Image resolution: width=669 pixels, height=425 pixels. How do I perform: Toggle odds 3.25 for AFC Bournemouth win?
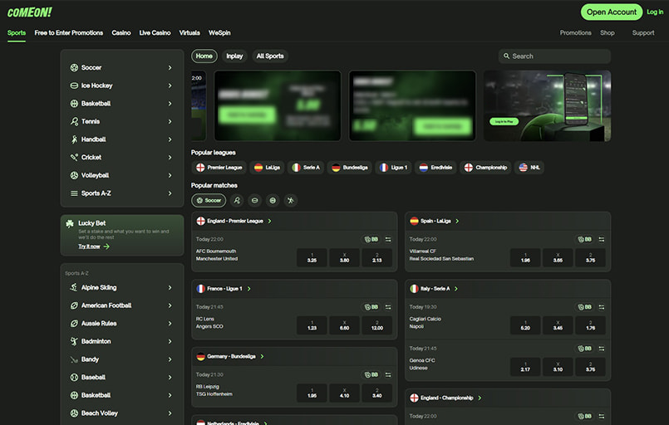pyautogui.click(x=312, y=257)
